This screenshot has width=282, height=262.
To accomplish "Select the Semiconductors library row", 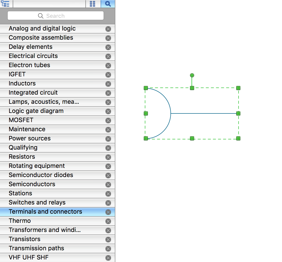I will tap(57, 184).
